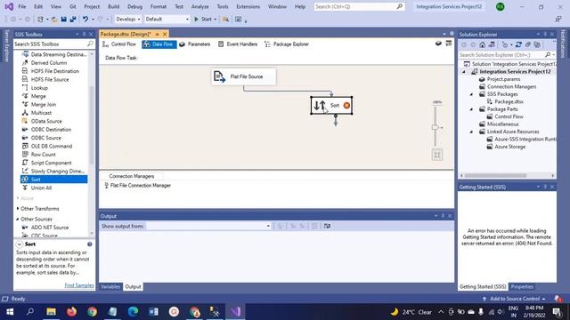
Task: Close the Package.dtsx design tab
Action: [x=165, y=34]
